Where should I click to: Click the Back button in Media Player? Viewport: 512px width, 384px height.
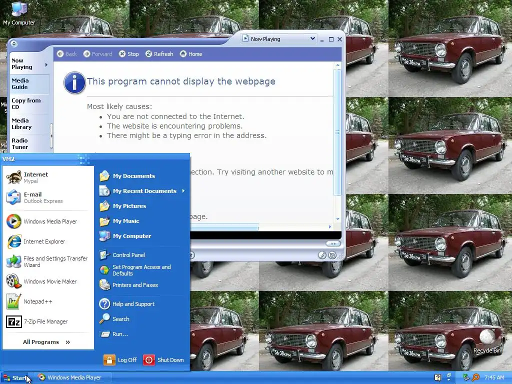point(67,54)
